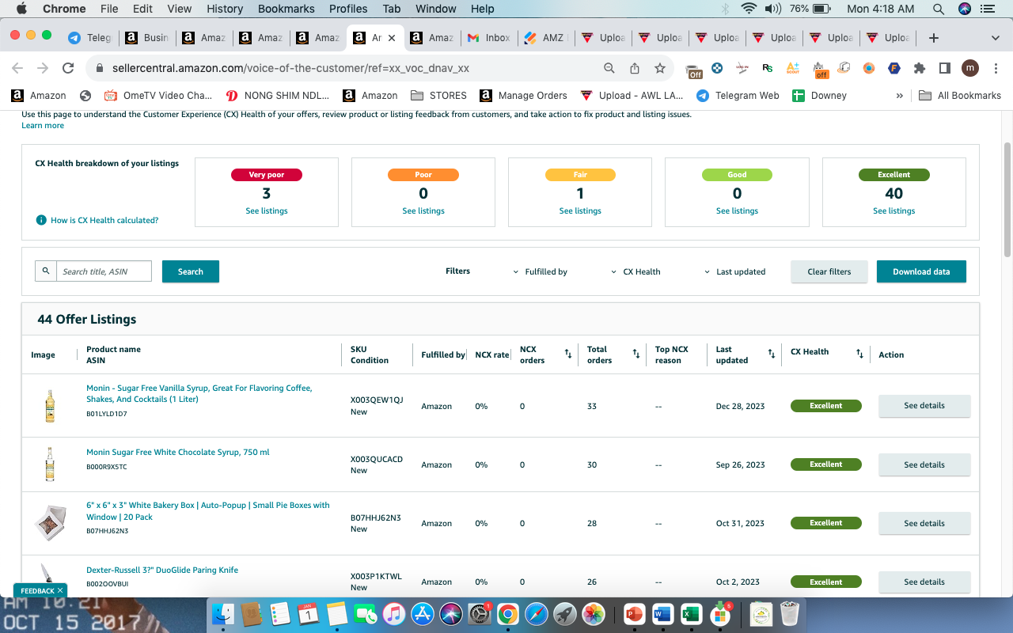Open the Telegram Web bookmark

pos(738,96)
